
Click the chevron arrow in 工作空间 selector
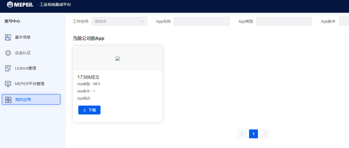(x=142, y=21)
